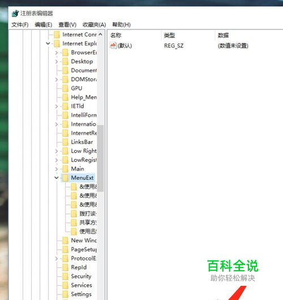The height and width of the screenshot is (300, 283).
Task: Collapse the Internet Explorer key
Action: (x=48, y=44)
